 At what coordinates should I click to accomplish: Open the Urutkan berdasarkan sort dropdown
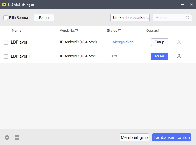click(130, 18)
